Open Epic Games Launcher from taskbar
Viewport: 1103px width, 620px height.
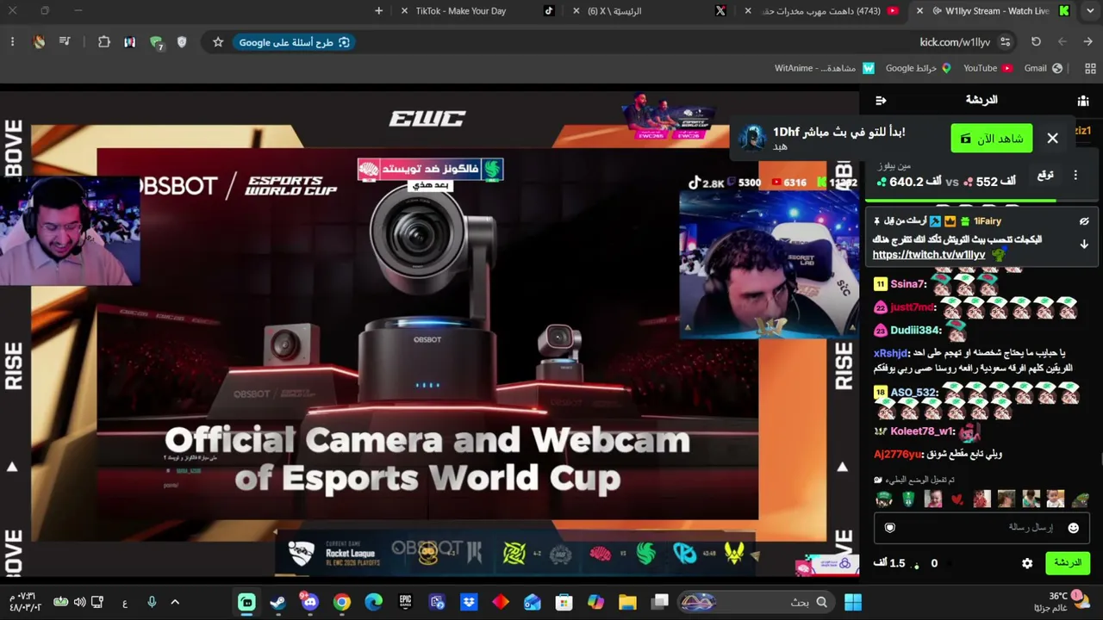[405, 602]
